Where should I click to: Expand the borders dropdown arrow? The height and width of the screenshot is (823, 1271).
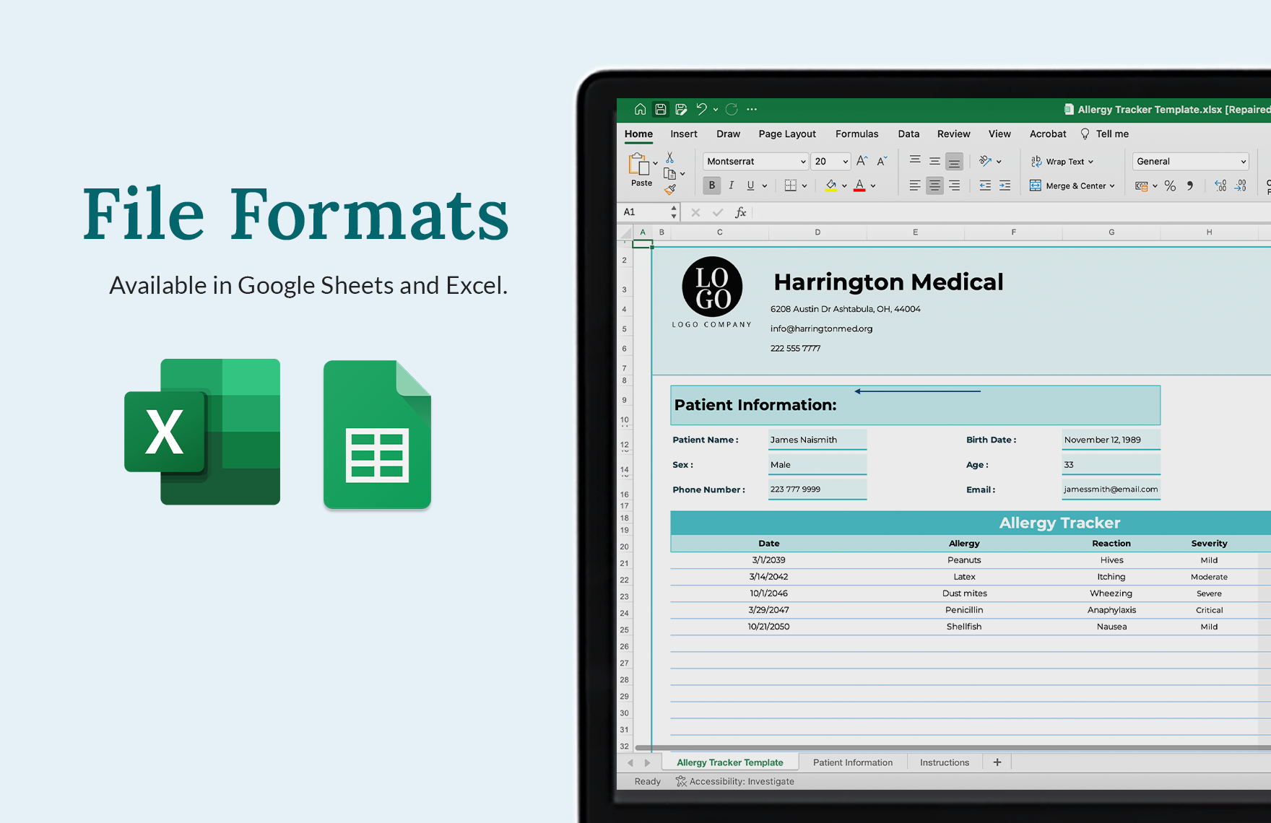tap(804, 186)
